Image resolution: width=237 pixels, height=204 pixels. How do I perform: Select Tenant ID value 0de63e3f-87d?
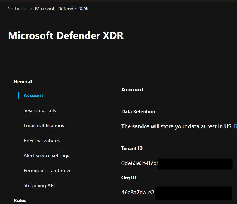click(139, 163)
